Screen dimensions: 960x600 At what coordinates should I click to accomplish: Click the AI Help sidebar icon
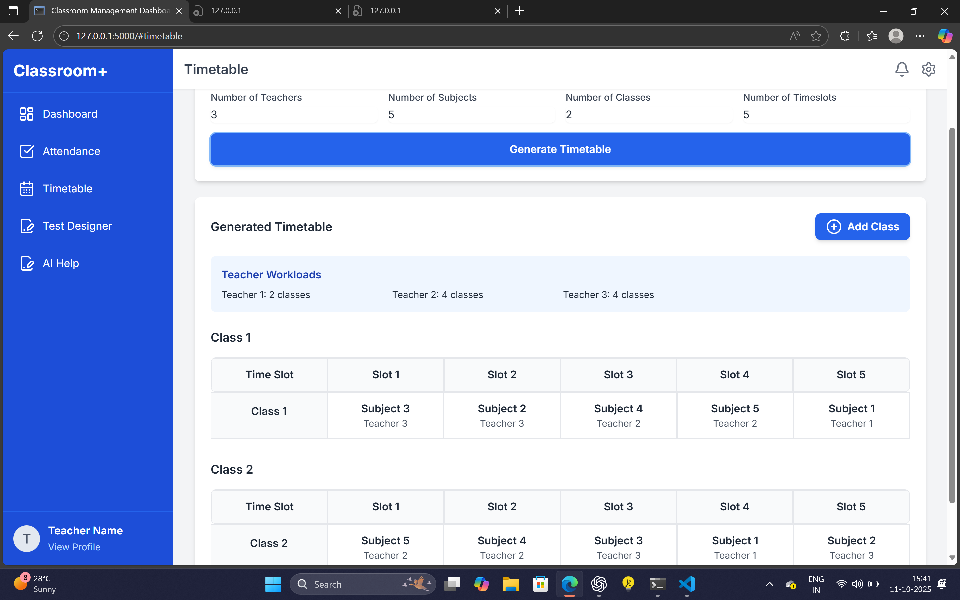click(x=27, y=263)
